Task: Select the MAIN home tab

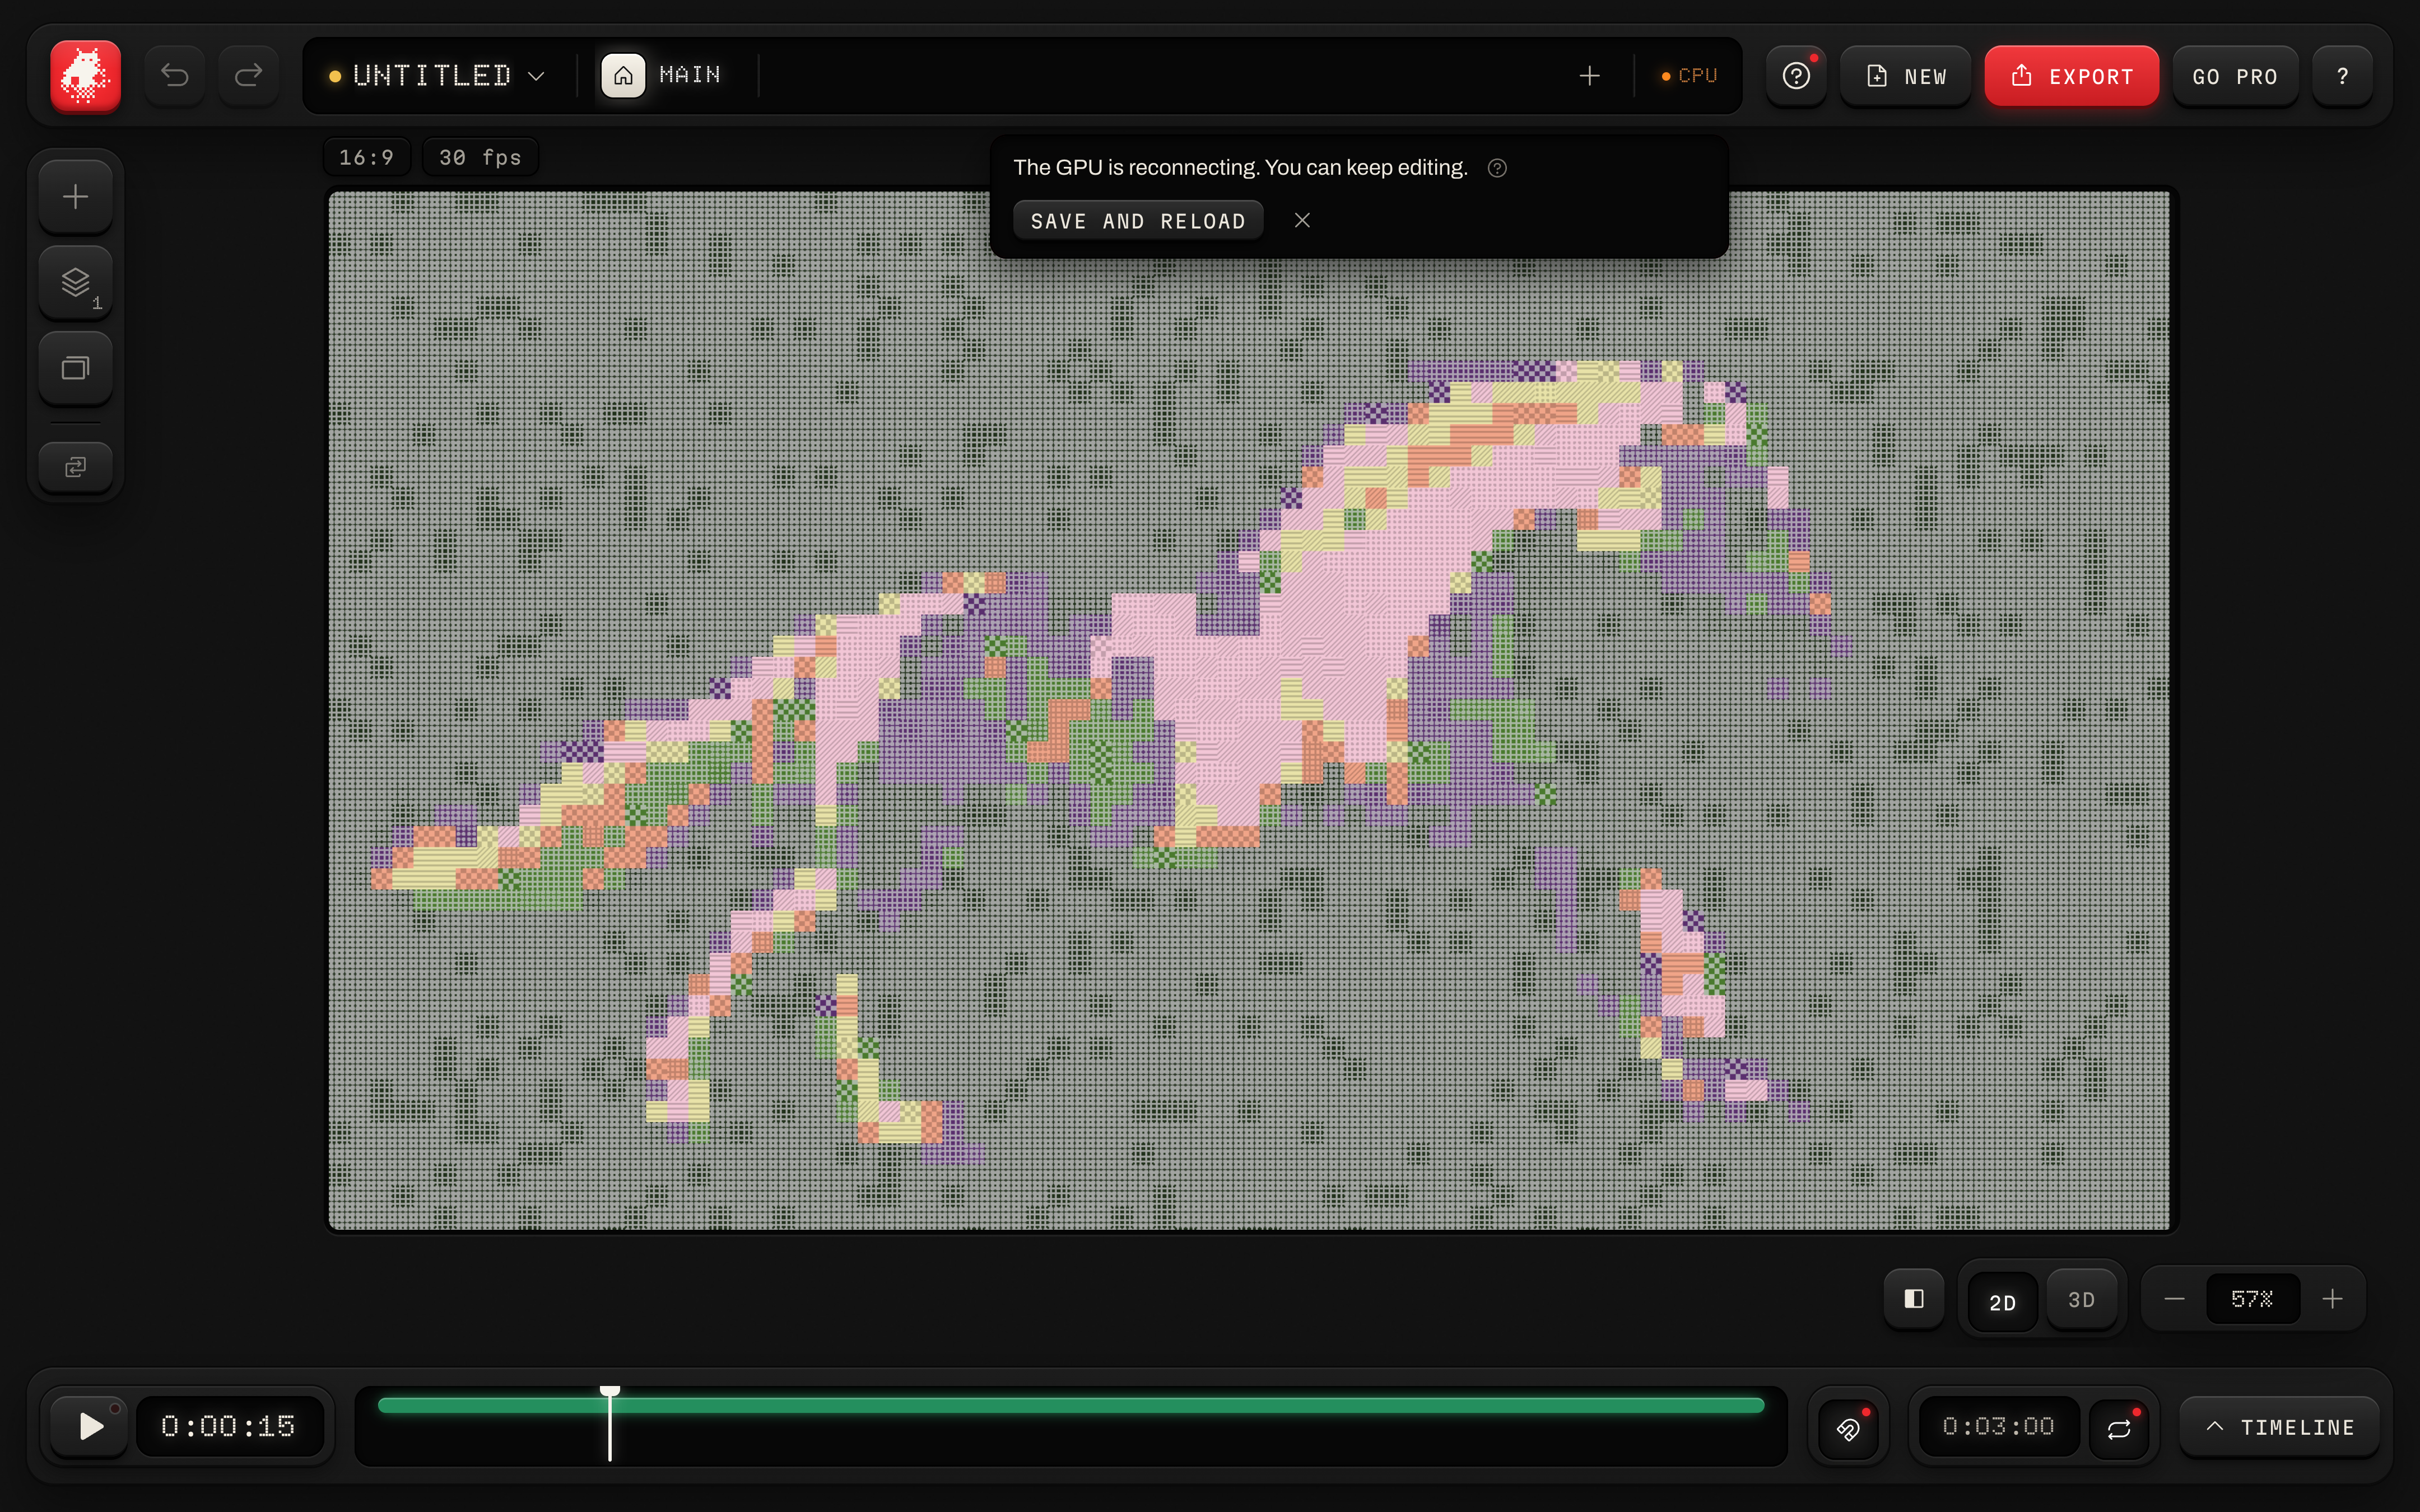Action: coord(661,76)
